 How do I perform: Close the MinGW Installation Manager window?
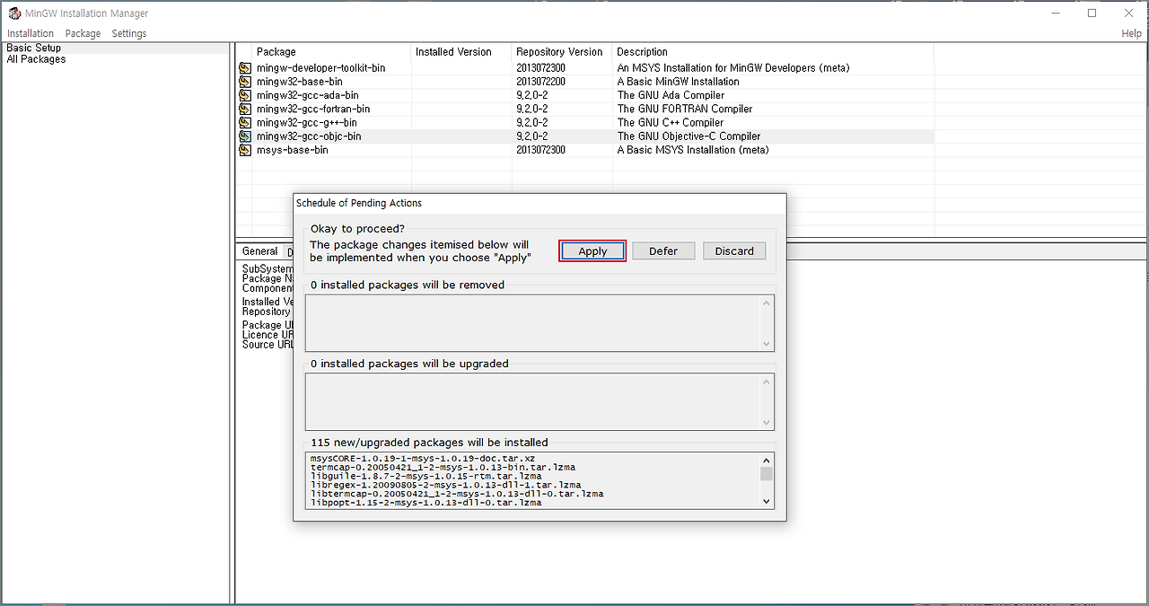tap(1128, 13)
